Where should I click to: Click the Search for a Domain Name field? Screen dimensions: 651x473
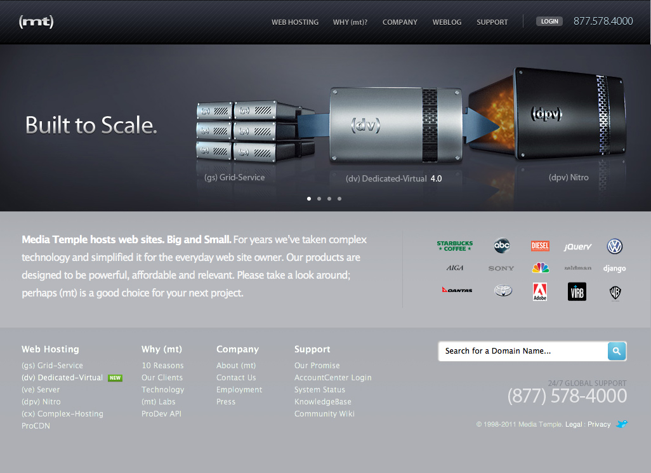pos(522,351)
